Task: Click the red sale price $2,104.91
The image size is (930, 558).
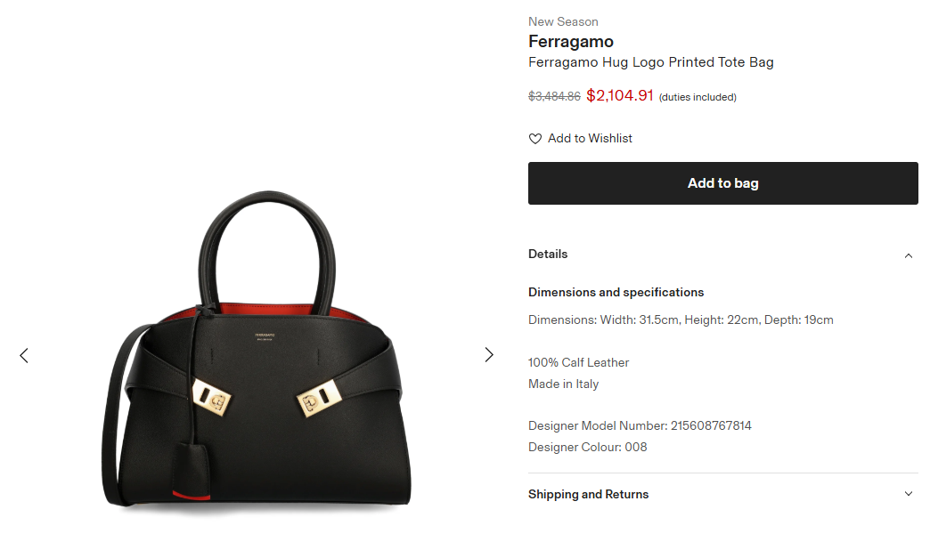Action: click(620, 96)
